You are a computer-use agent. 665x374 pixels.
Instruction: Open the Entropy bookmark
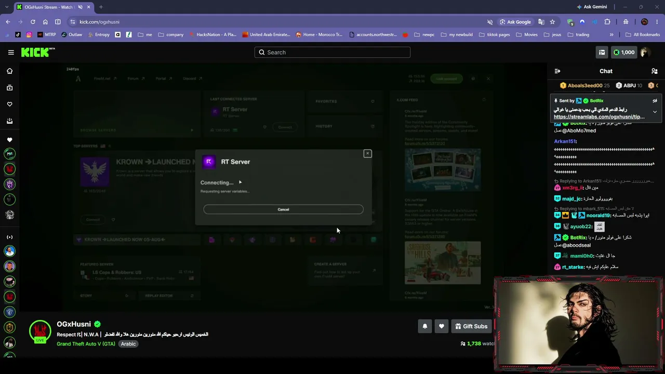click(x=98, y=35)
